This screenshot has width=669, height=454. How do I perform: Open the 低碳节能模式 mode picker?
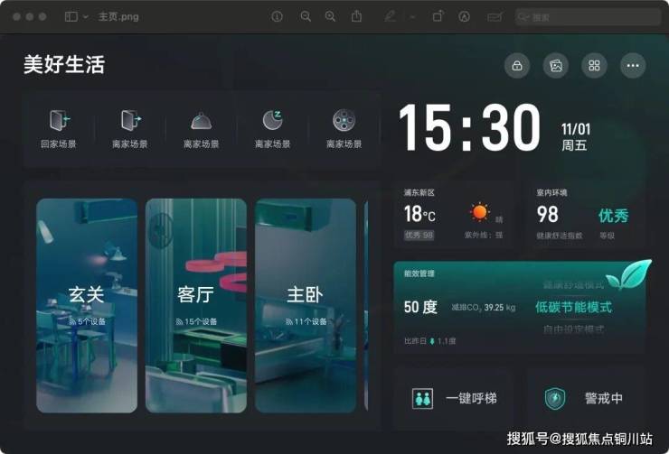pyautogui.click(x=573, y=308)
